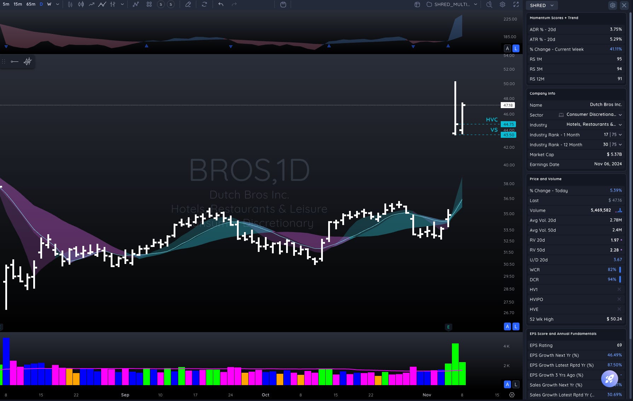The width and height of the screenshot is (633, 401).
Task: Toggle auto scale A on price pane
Action: coord(507,326)
